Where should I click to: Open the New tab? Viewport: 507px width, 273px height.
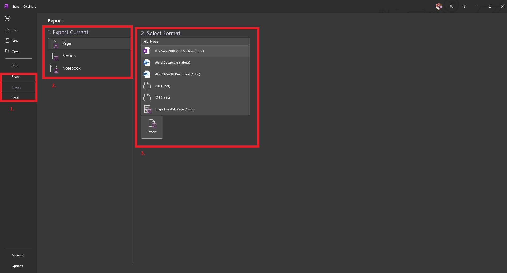coord(19,41)
